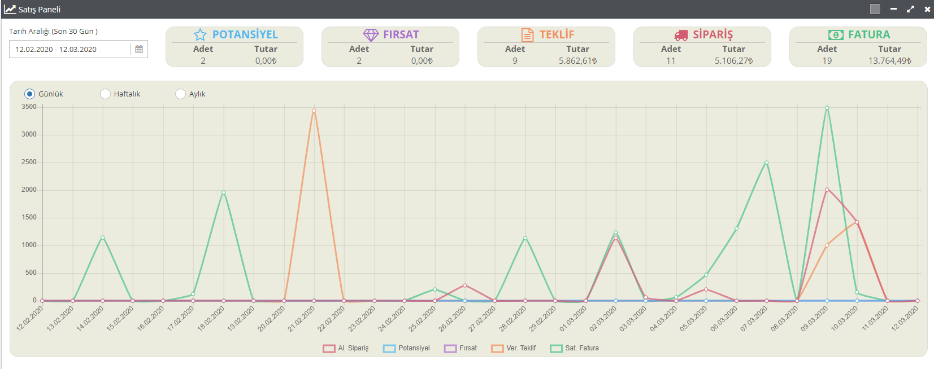Click the date range input field

coord(70,49)
